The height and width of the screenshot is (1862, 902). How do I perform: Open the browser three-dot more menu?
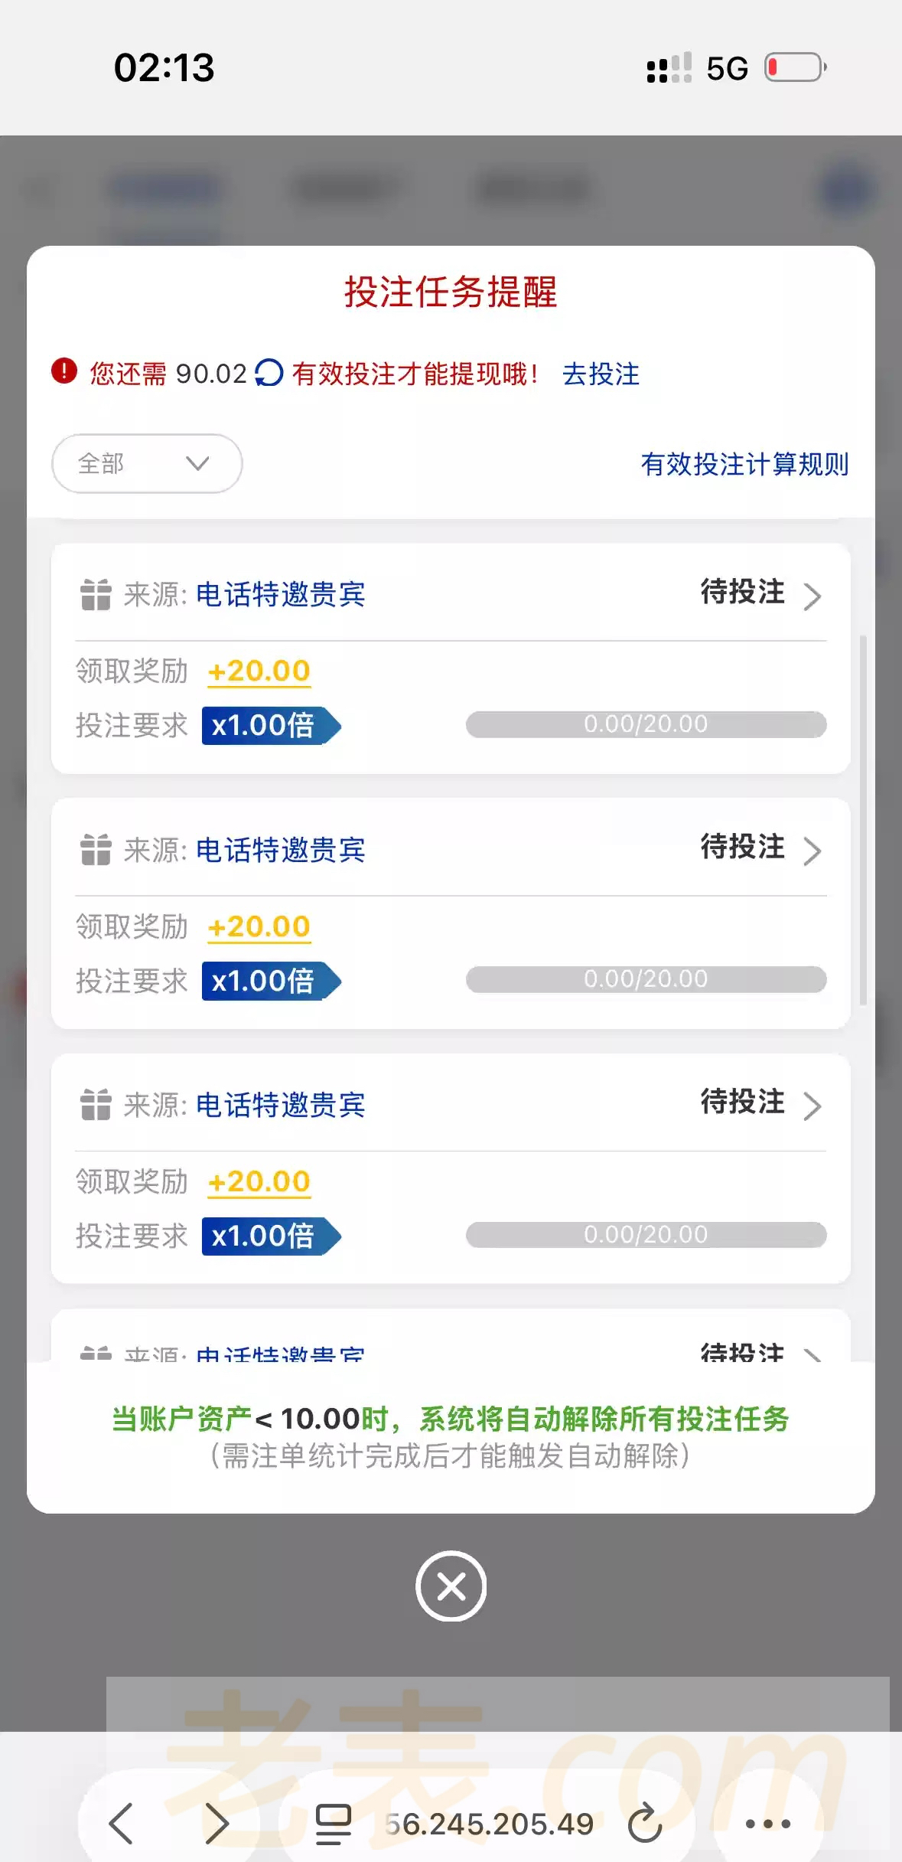(767, 1823)
